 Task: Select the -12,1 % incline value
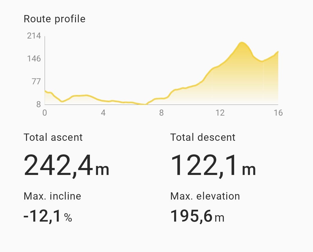tap(48, 216)
